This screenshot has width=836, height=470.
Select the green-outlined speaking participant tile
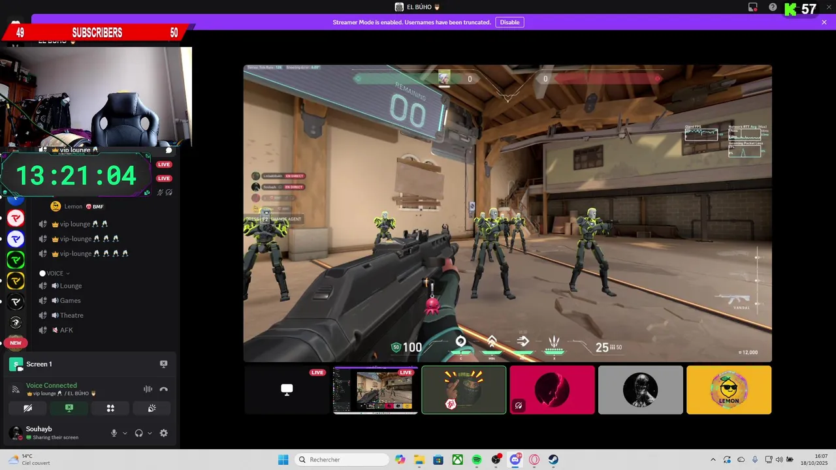click(x=464, y=390)
